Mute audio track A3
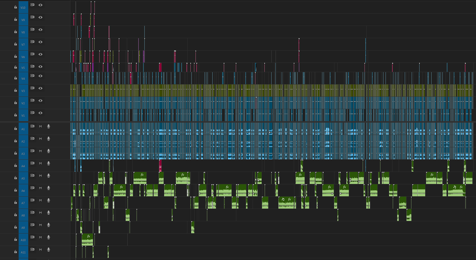The image size is (476, 260). (40, 151)
